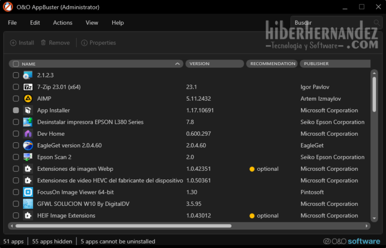This screenshot has width=386, height=248.
Task: Click the search magnifier icon
Action: point(377,23)
